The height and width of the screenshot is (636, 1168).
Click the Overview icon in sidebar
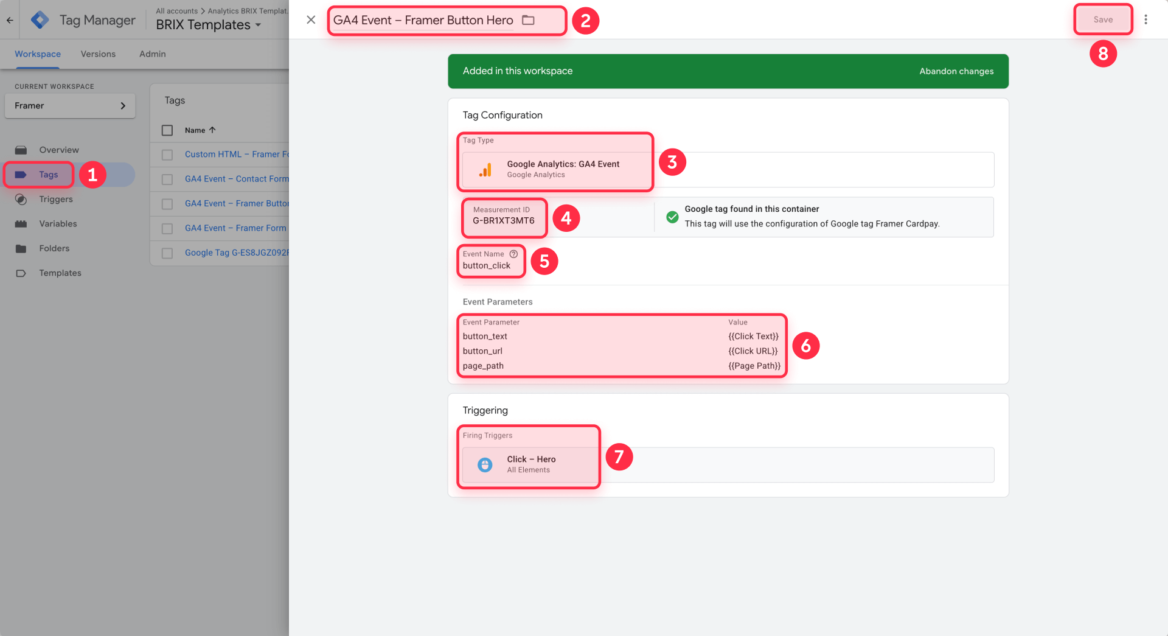21,150
